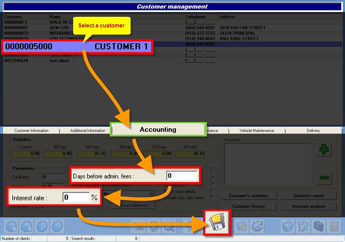
Task: Open Customer History
Action: (x=249, y=206)
